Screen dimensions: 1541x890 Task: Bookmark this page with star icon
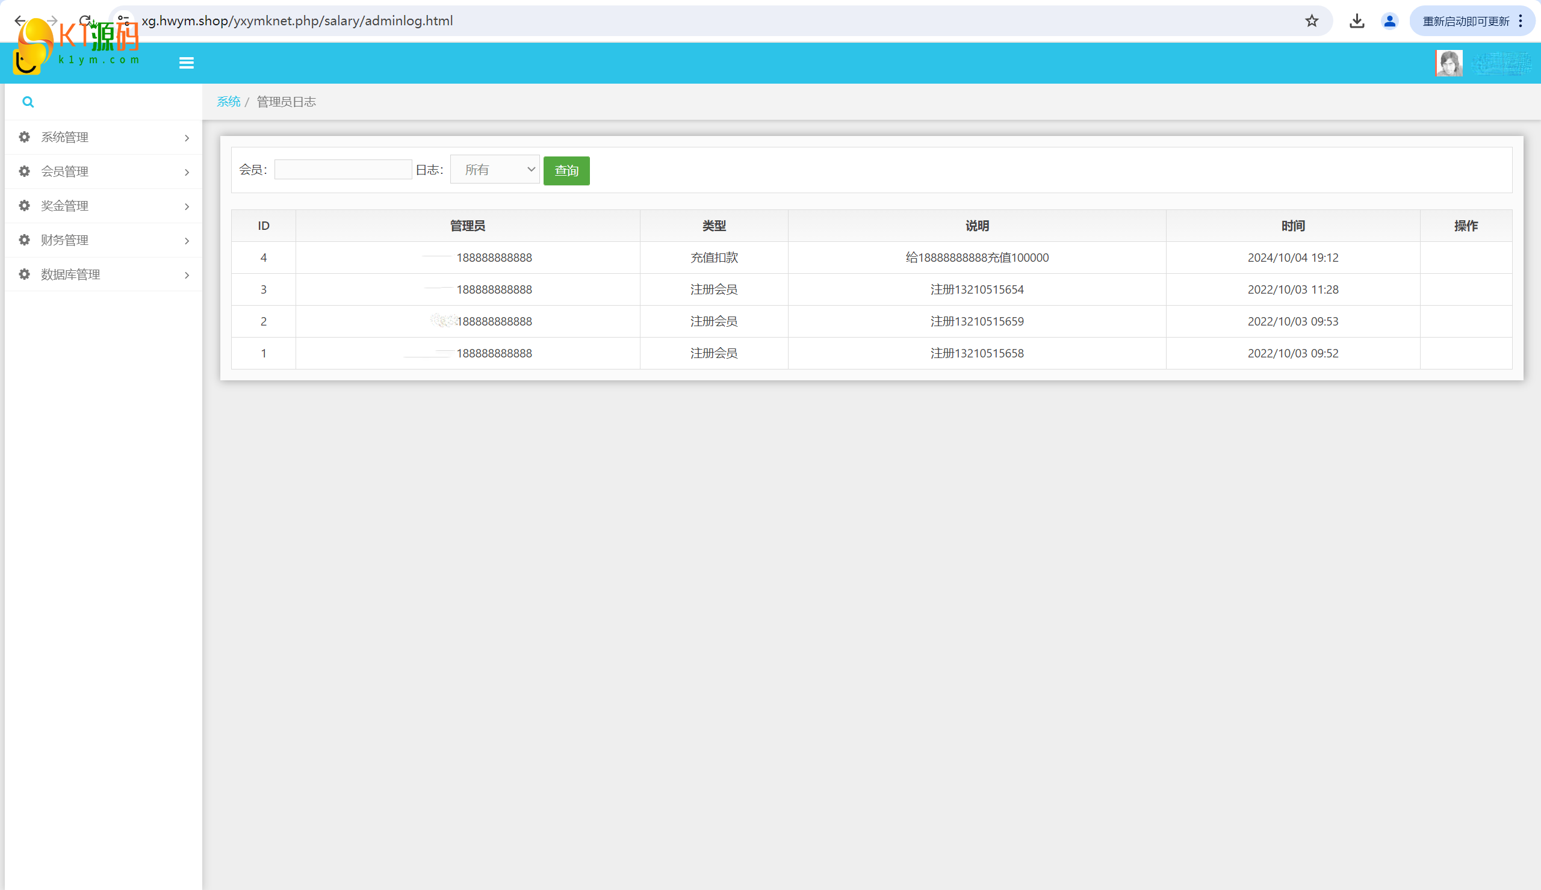click(x=1312, y=21)
